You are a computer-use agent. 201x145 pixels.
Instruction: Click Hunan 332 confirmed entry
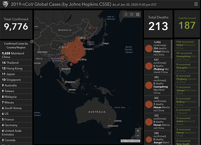[158, 122]
